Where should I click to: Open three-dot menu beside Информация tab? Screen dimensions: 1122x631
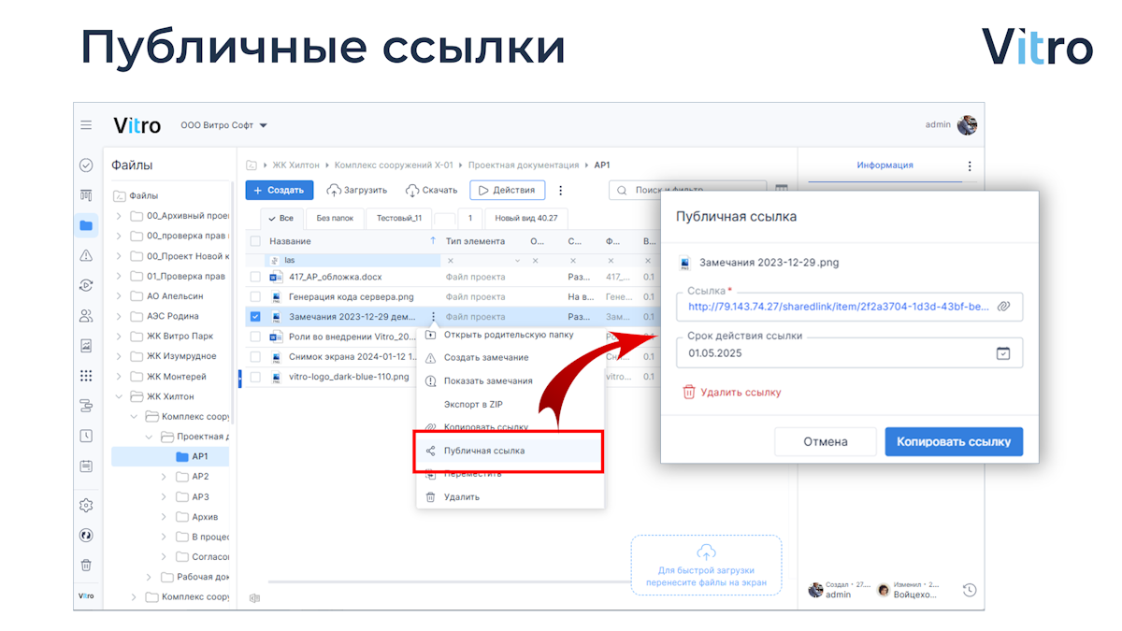coord(970,166)
